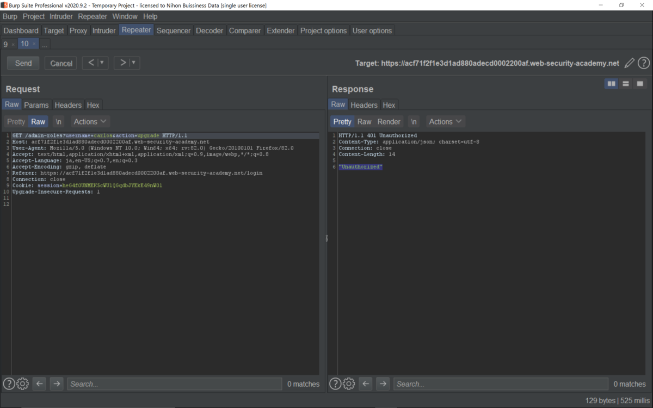653x408 pixels.
Task: Select top-bottom split layout icon
Action: pos(626,84)
